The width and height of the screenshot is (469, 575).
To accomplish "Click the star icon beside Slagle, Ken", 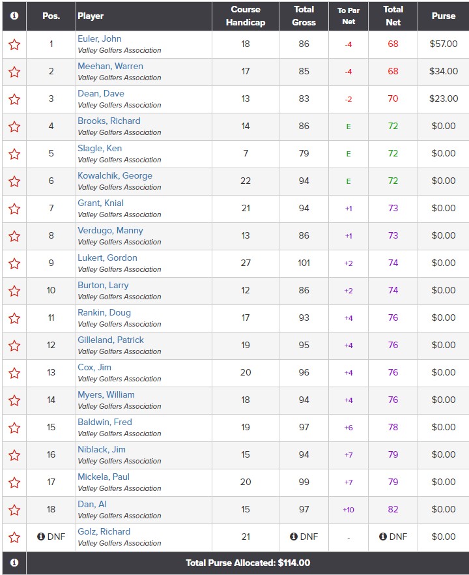I will click(14, 154).
